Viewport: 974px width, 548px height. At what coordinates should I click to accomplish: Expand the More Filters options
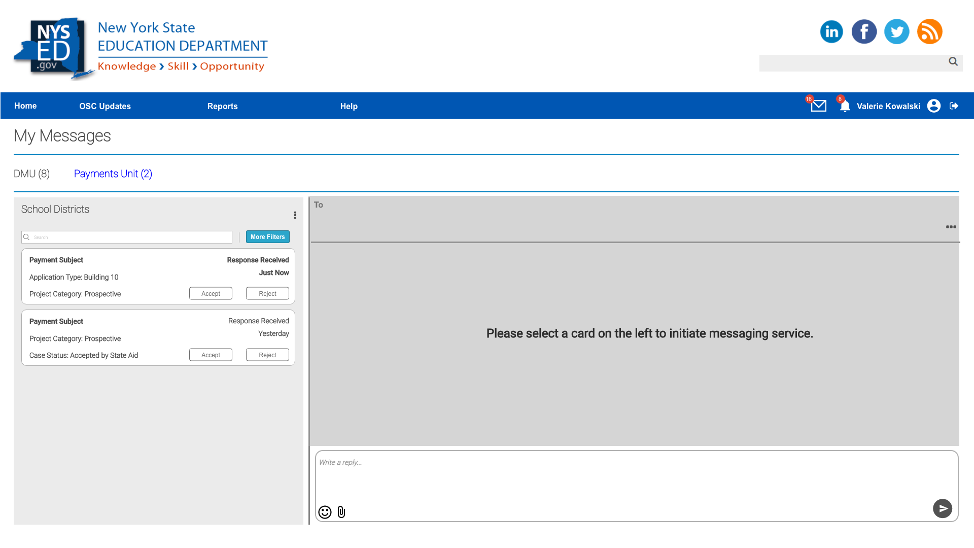[x=267, y=237]
